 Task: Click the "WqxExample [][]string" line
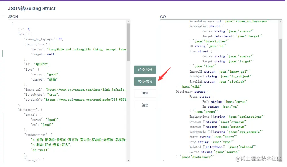tap(226, 132)
